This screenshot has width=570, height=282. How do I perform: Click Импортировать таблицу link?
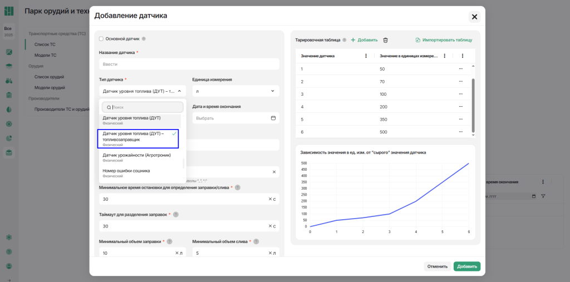[444, 40]
